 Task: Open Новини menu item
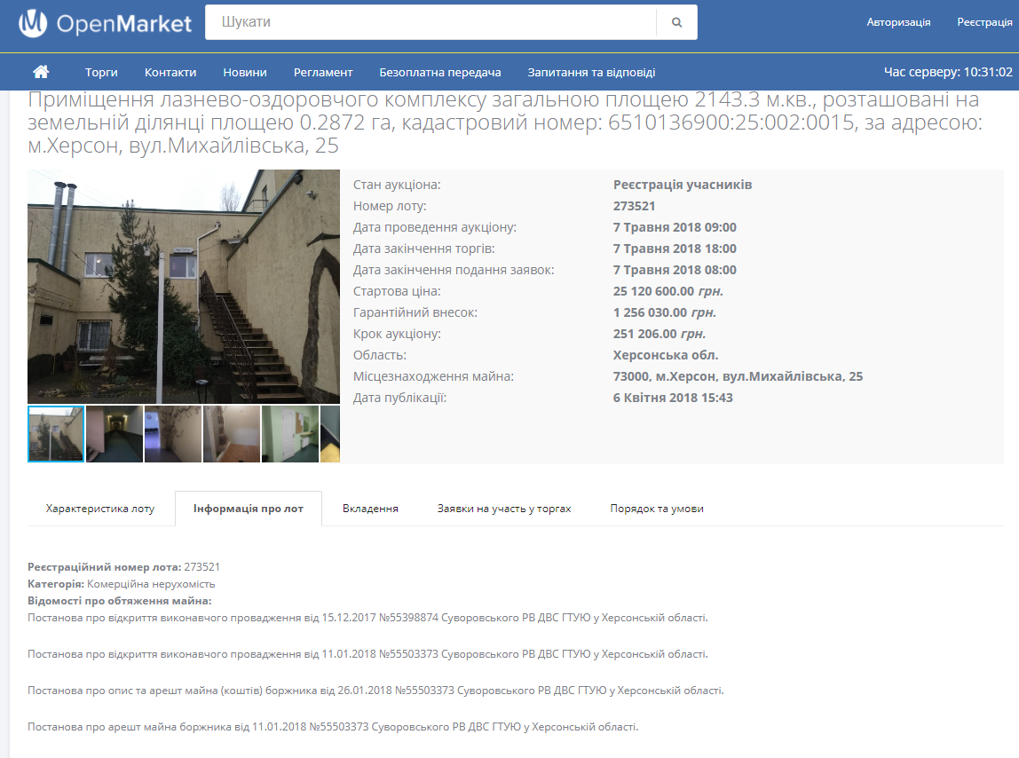(245, 72)
